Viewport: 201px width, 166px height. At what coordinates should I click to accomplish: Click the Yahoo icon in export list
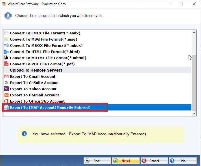point(6,89)
